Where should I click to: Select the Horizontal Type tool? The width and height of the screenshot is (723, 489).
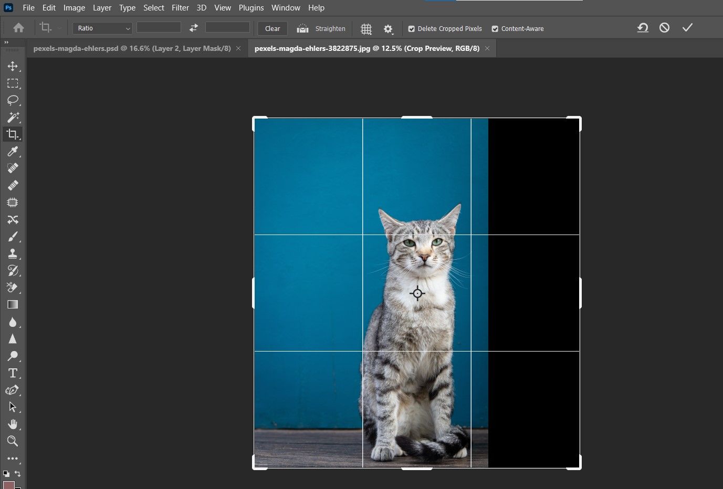click(x=13, y=373)
